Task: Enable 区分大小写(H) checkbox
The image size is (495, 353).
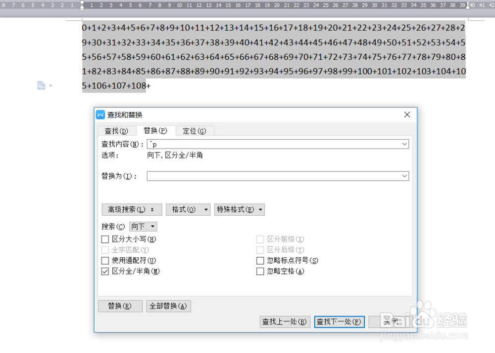Action: (105, 239)
